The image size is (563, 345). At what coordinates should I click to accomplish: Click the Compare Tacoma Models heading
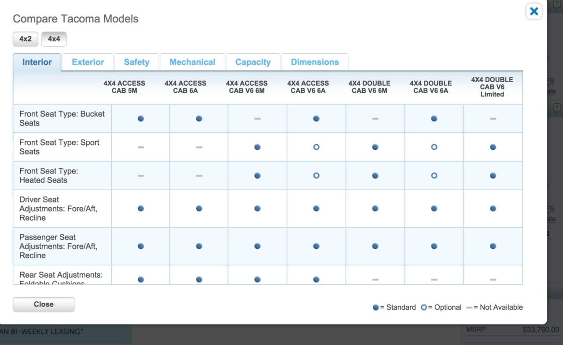(x=76, y=19)
